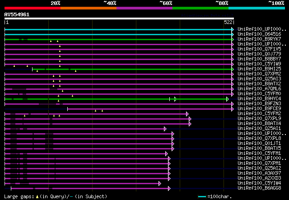Screen dimensions: 289x200
Task: Click the purple ~60% identity legend segment
Action: tap(144, 8)
